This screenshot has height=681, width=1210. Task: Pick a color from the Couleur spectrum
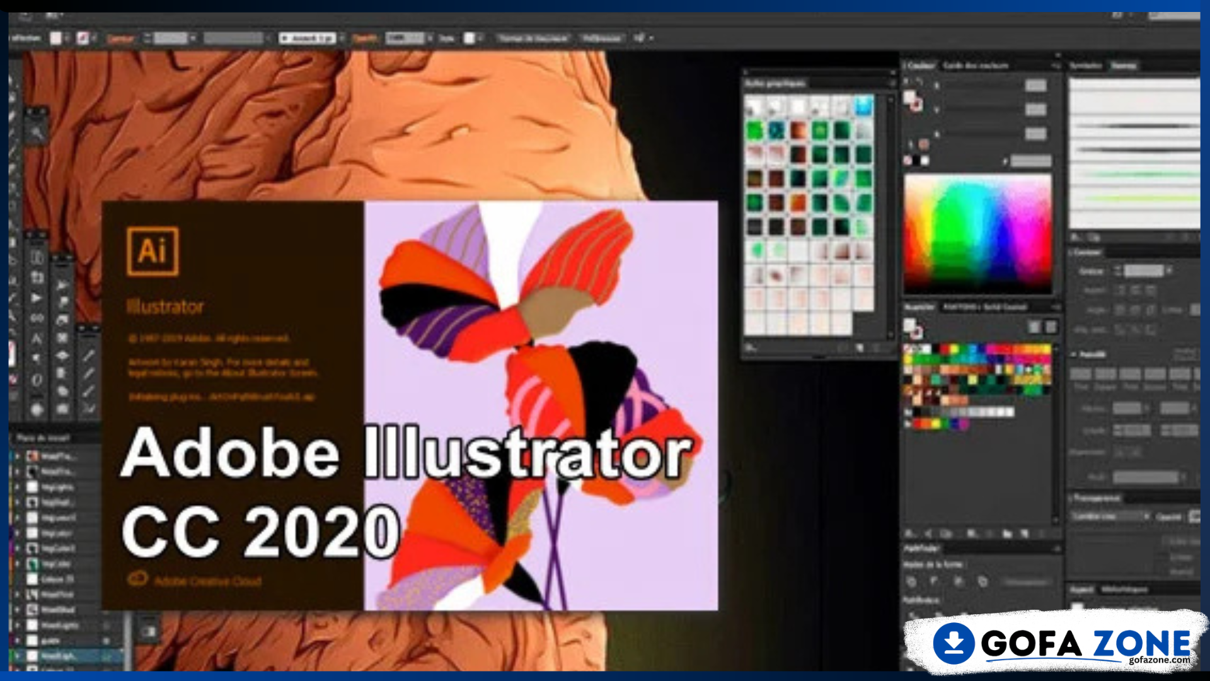[x=977, y=233]
